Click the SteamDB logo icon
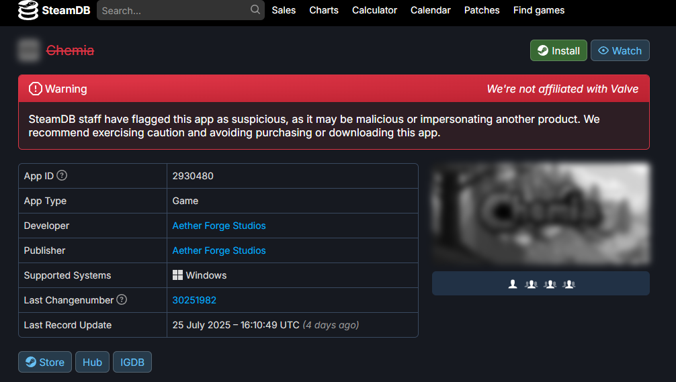The image size is (676, 382). 28,10
